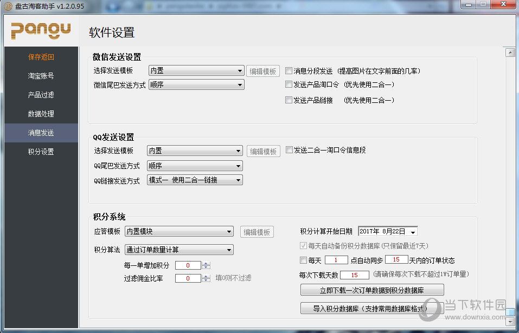Viewport: 519px width, 333px height.
Task: Click 保存返回 in the sidebar
Action: point(41,57)
